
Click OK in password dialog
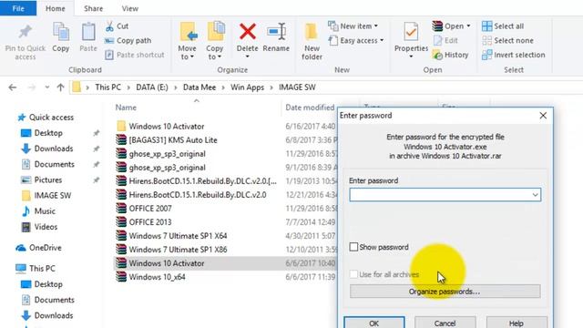click(x=374, y=323)
